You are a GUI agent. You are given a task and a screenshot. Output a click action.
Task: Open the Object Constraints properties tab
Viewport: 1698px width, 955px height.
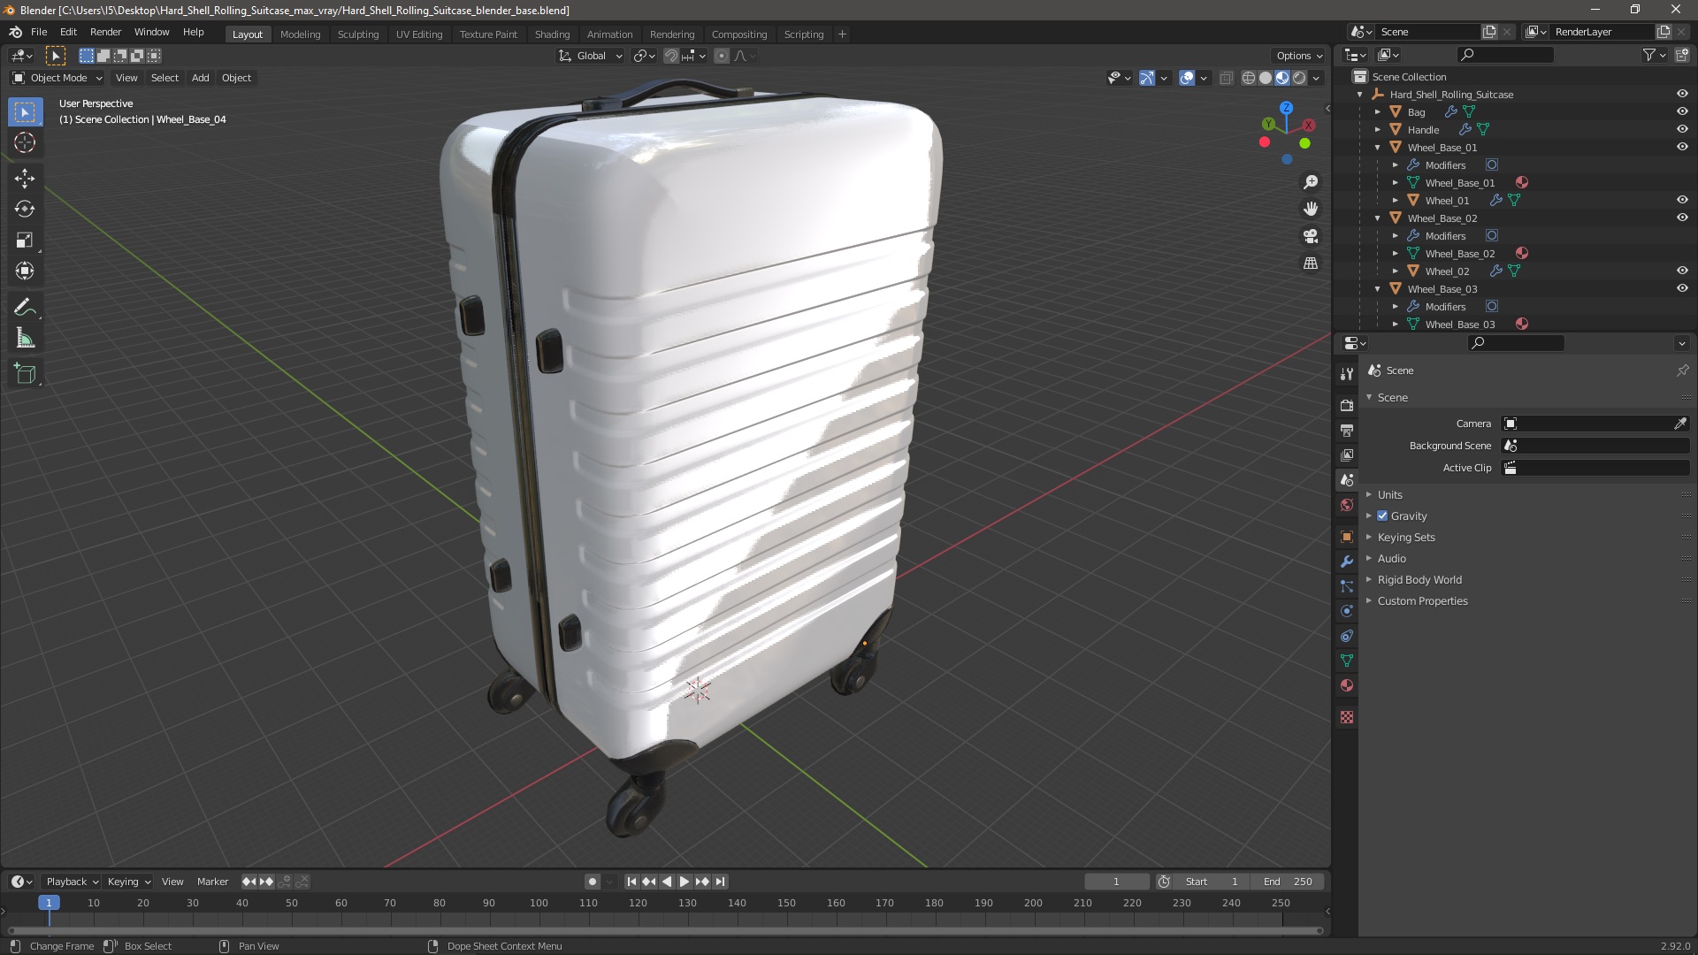[1347, 636]
